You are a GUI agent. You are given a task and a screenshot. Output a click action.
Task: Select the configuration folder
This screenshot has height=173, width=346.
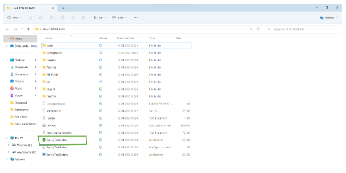point(116,53)
